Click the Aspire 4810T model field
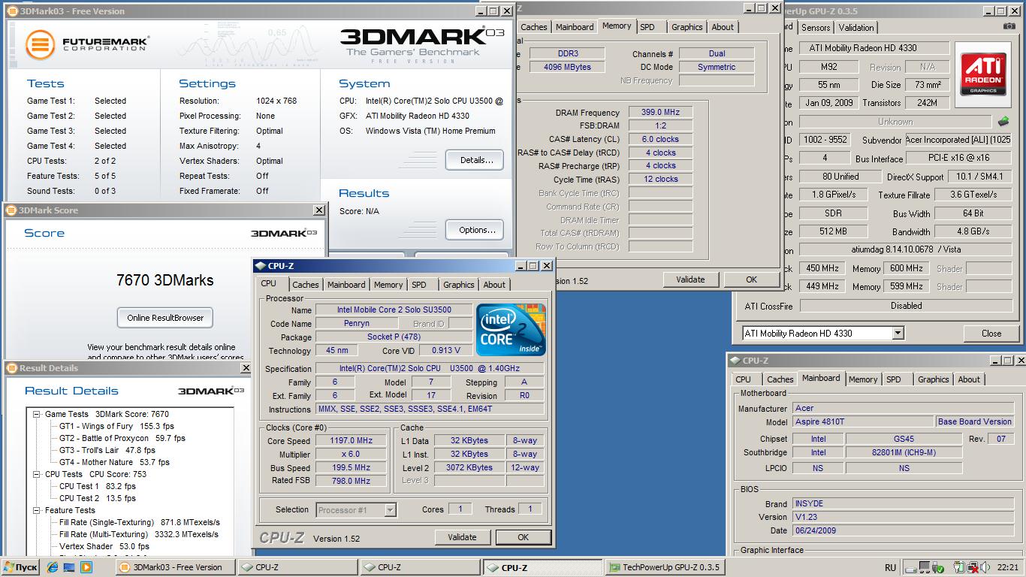The width and height of the screenshot is (1026, 577). point(863,421)
